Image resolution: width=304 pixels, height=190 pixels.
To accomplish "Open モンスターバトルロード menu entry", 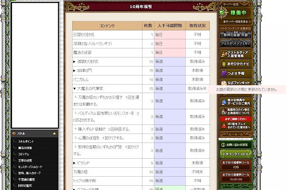I will [x=30, y=167].
